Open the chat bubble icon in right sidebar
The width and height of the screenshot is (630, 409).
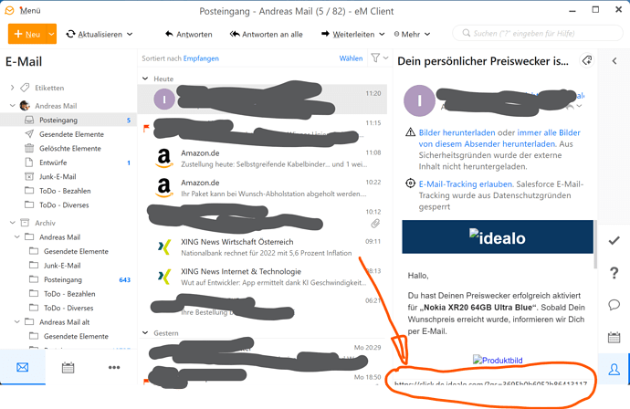click(614, 305)
